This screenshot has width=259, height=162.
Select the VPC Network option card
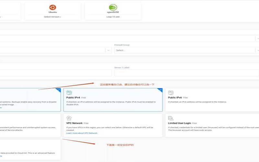[113, 125]
